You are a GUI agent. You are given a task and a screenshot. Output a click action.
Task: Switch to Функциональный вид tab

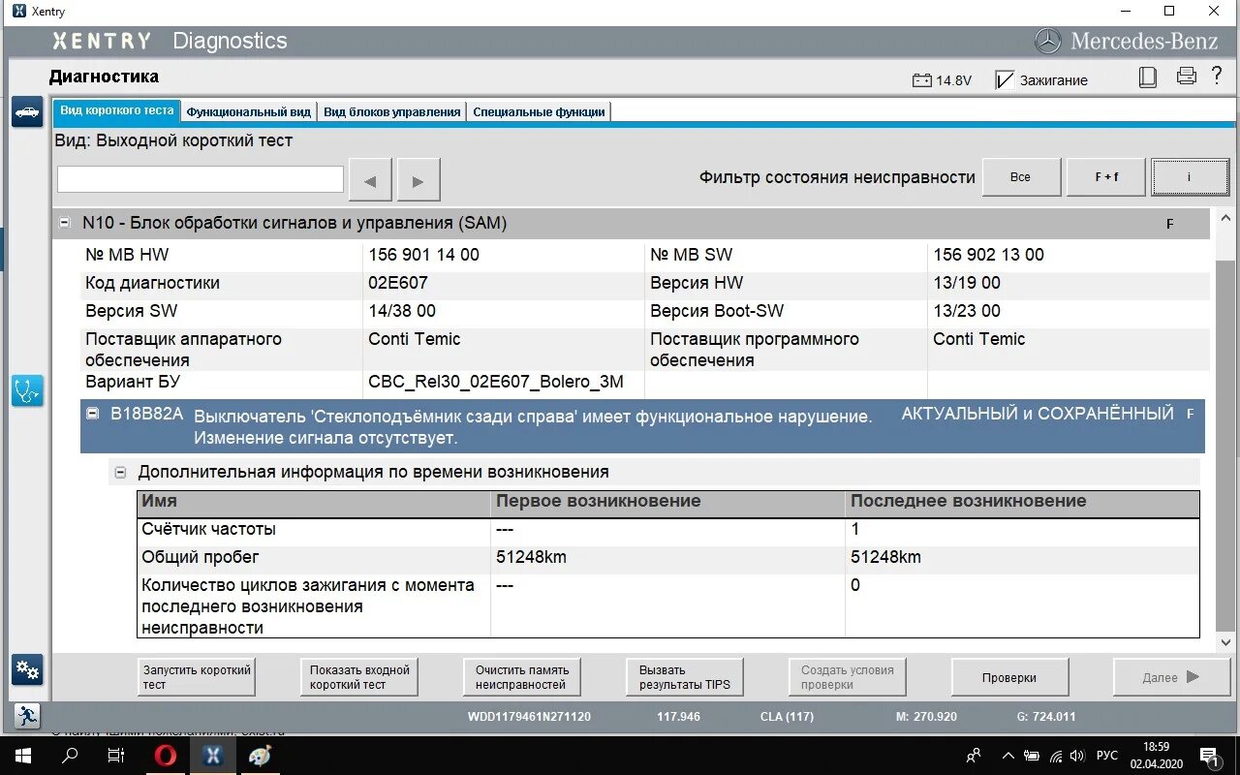coord(249,111)
